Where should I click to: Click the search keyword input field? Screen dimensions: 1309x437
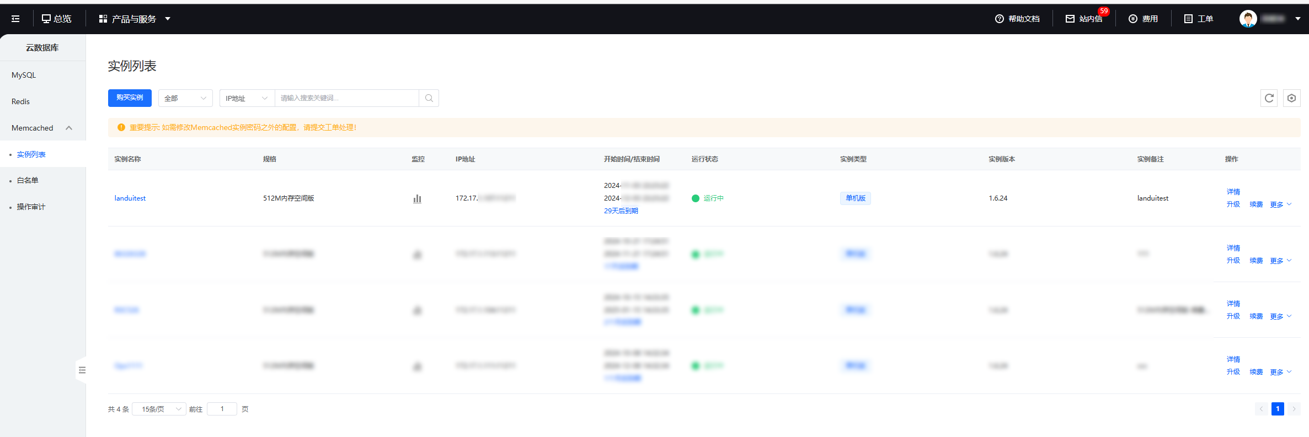[346, 98]
